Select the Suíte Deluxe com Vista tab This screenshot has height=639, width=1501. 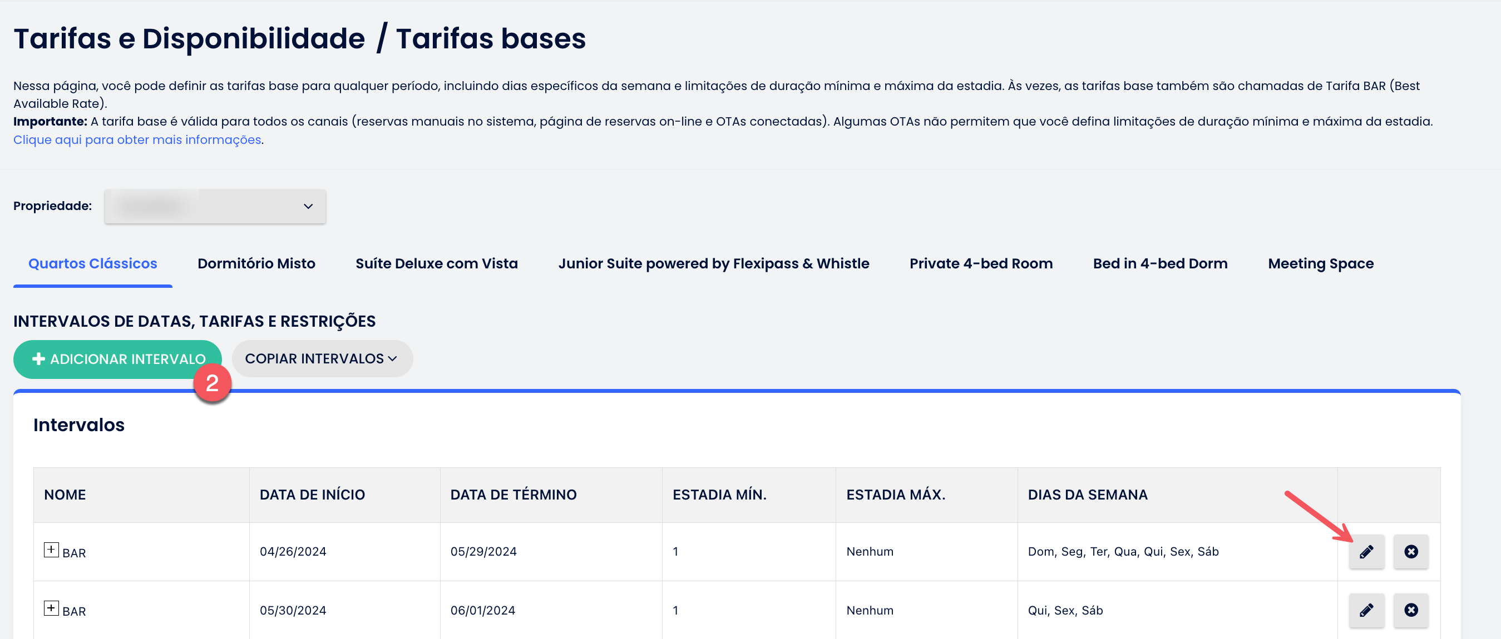436,263
